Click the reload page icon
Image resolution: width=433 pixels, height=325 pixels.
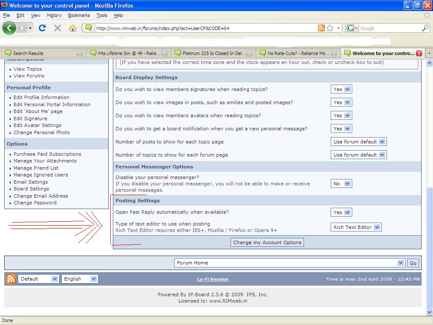coord(42,28)
